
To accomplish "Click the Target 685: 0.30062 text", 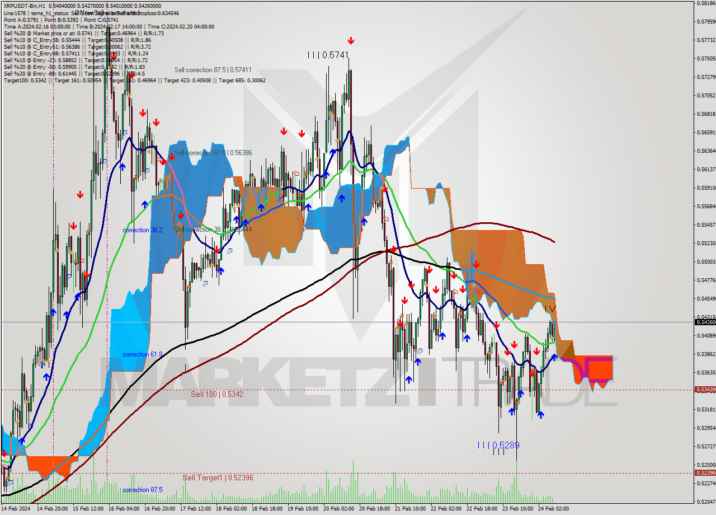I will (x=242, y=80).
